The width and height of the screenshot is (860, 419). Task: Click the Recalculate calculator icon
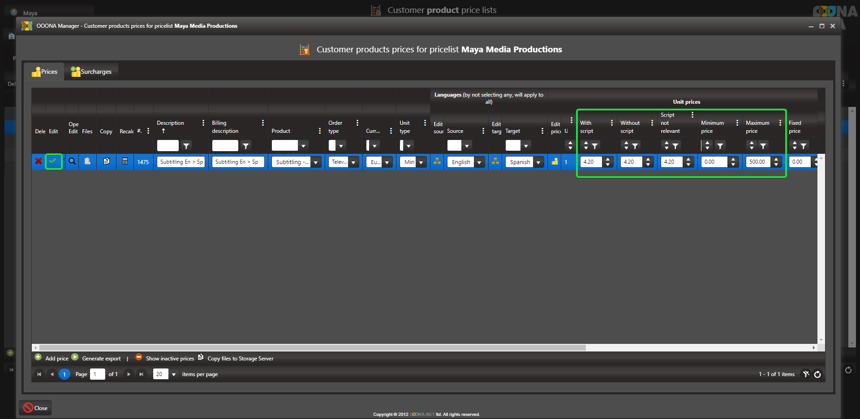[x=125, y=161]
